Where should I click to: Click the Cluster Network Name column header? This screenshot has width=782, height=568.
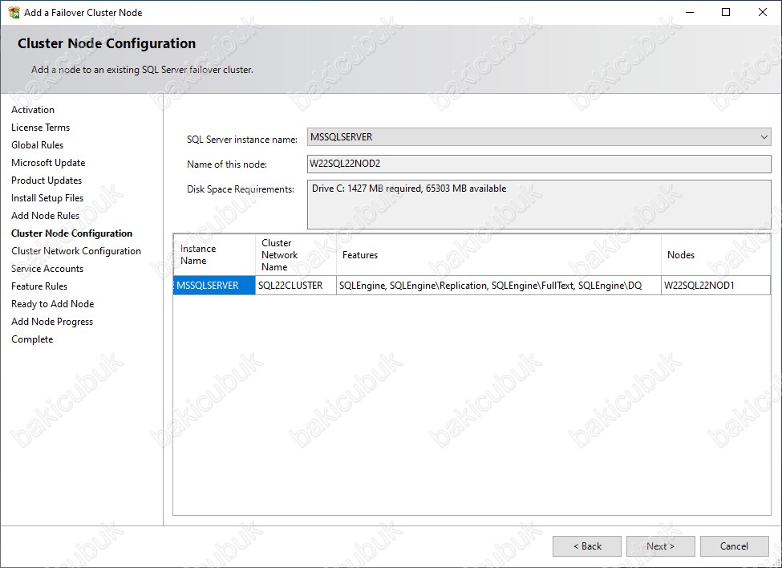[x=296, y=255]
